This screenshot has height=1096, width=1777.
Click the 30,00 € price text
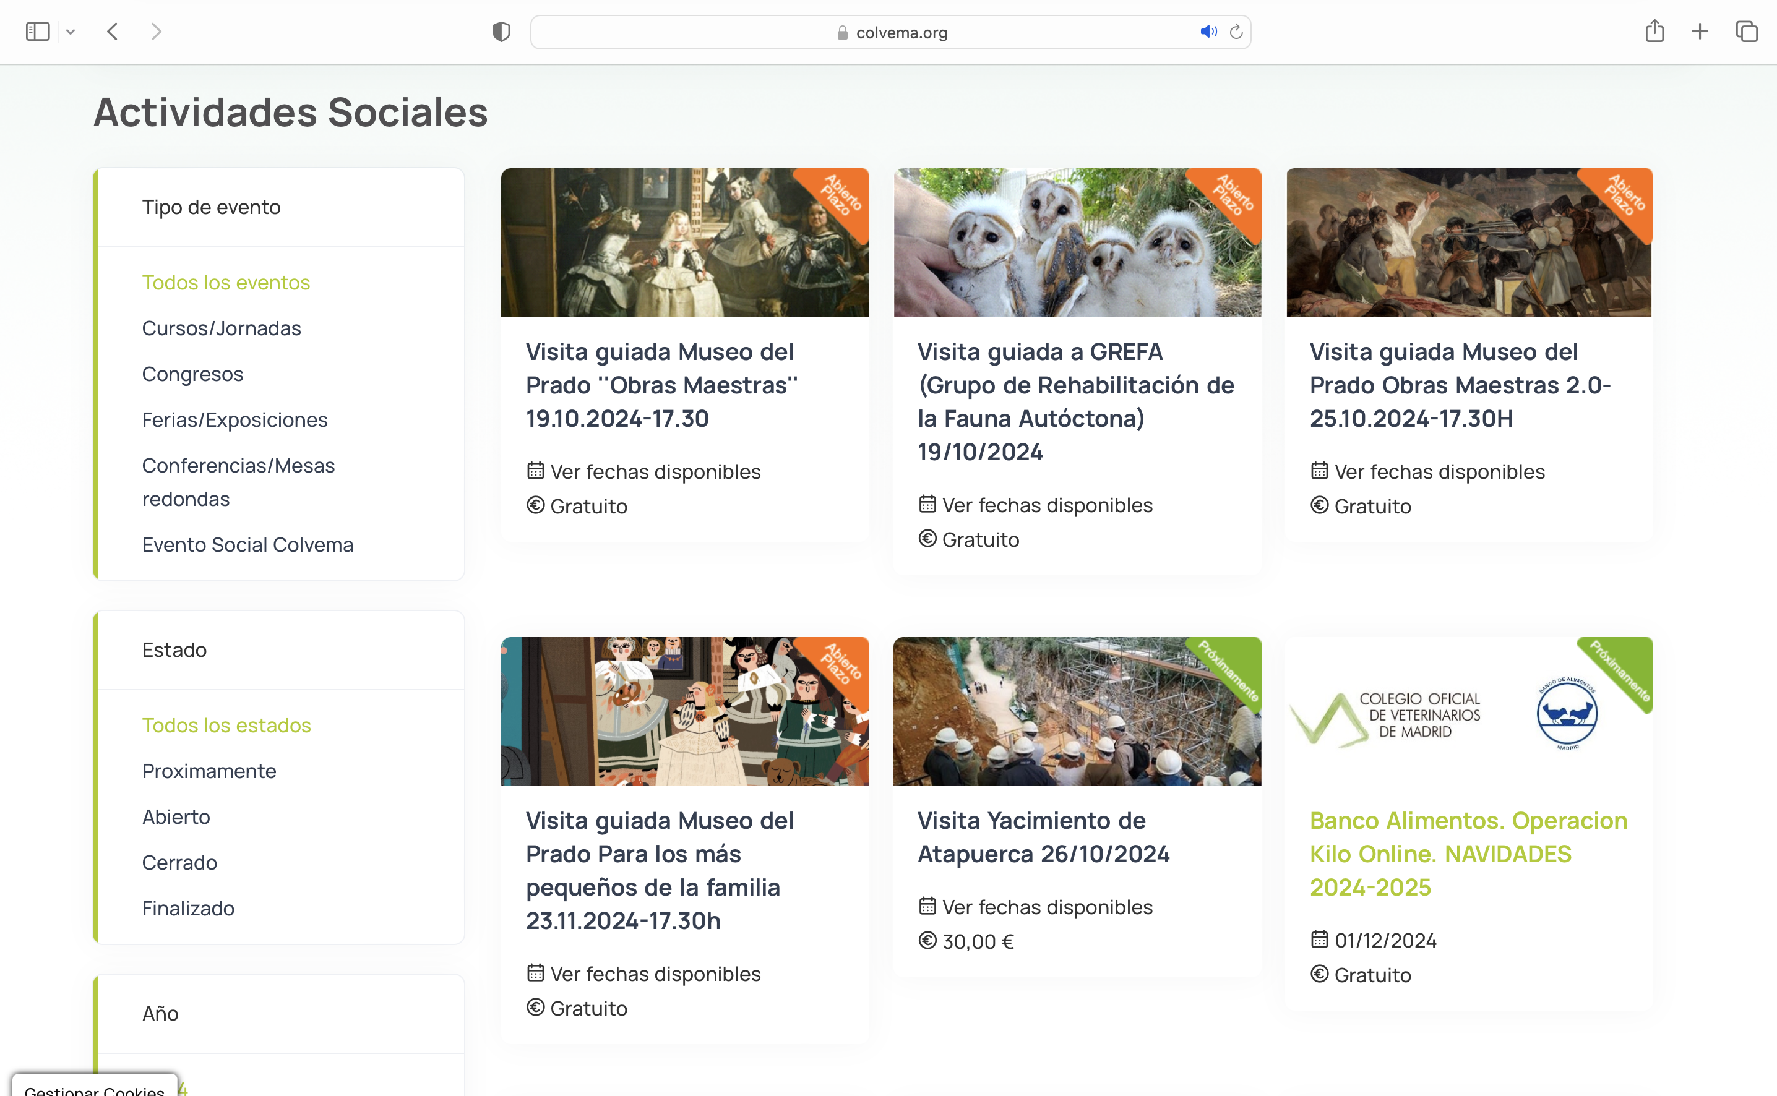978,943
